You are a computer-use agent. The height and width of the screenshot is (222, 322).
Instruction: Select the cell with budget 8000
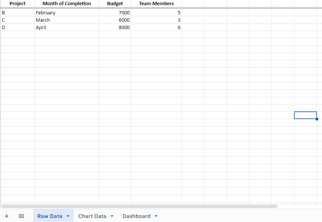click(115, 27)
